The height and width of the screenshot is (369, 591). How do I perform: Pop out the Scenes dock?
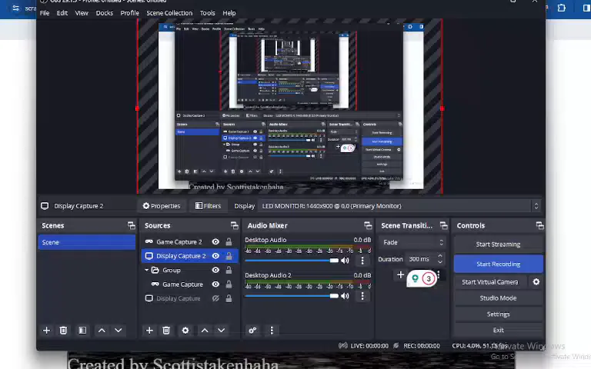[x=131, y=225]
